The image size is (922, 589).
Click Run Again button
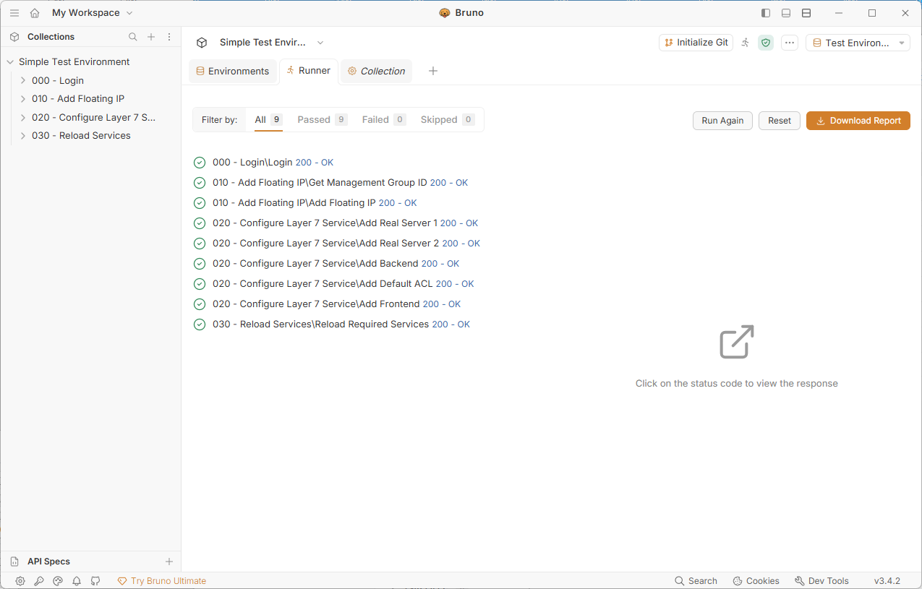722,121
